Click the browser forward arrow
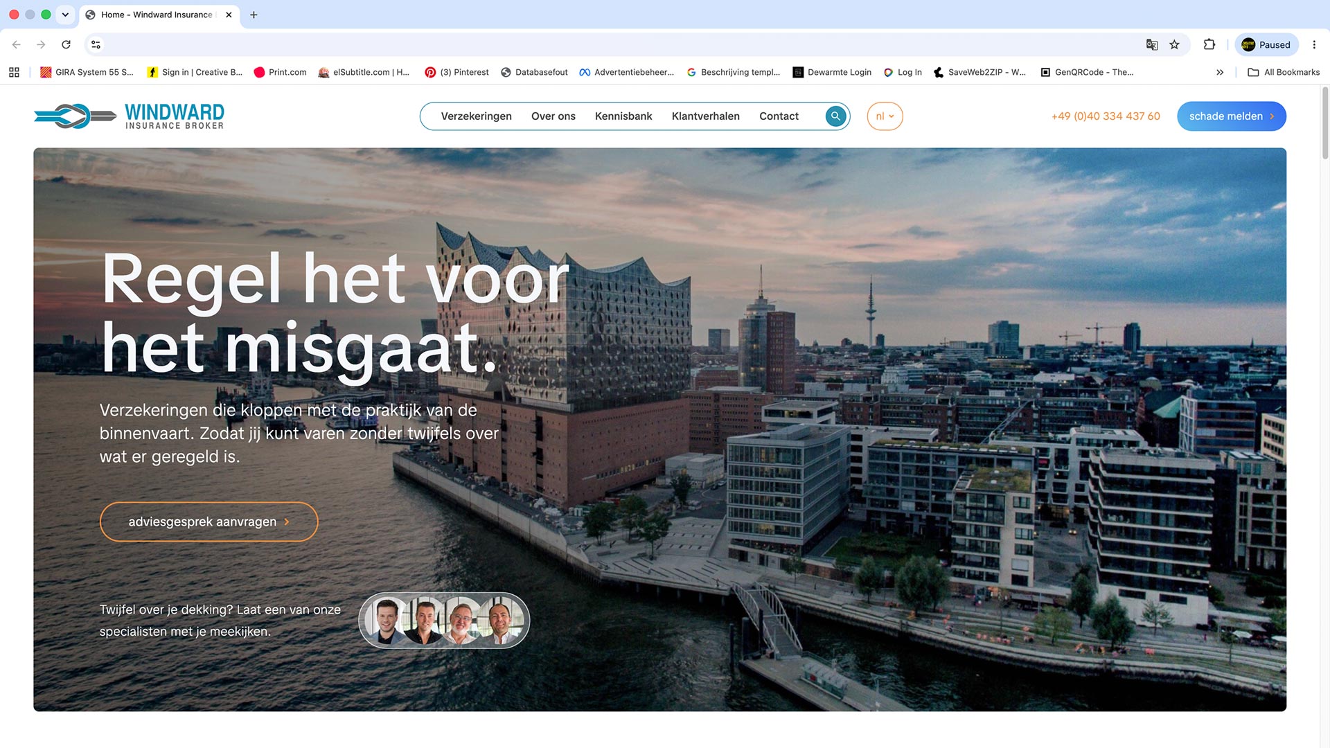Image resolution: width=1330 pixels, height=748 pixels. click(x=41, y=44)
